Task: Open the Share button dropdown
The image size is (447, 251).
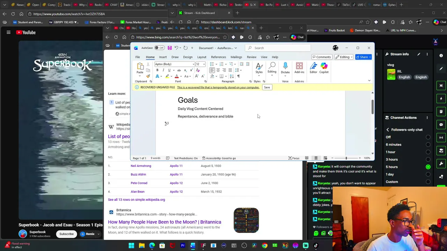Action: pyautogui.click(x=369, y=57)
